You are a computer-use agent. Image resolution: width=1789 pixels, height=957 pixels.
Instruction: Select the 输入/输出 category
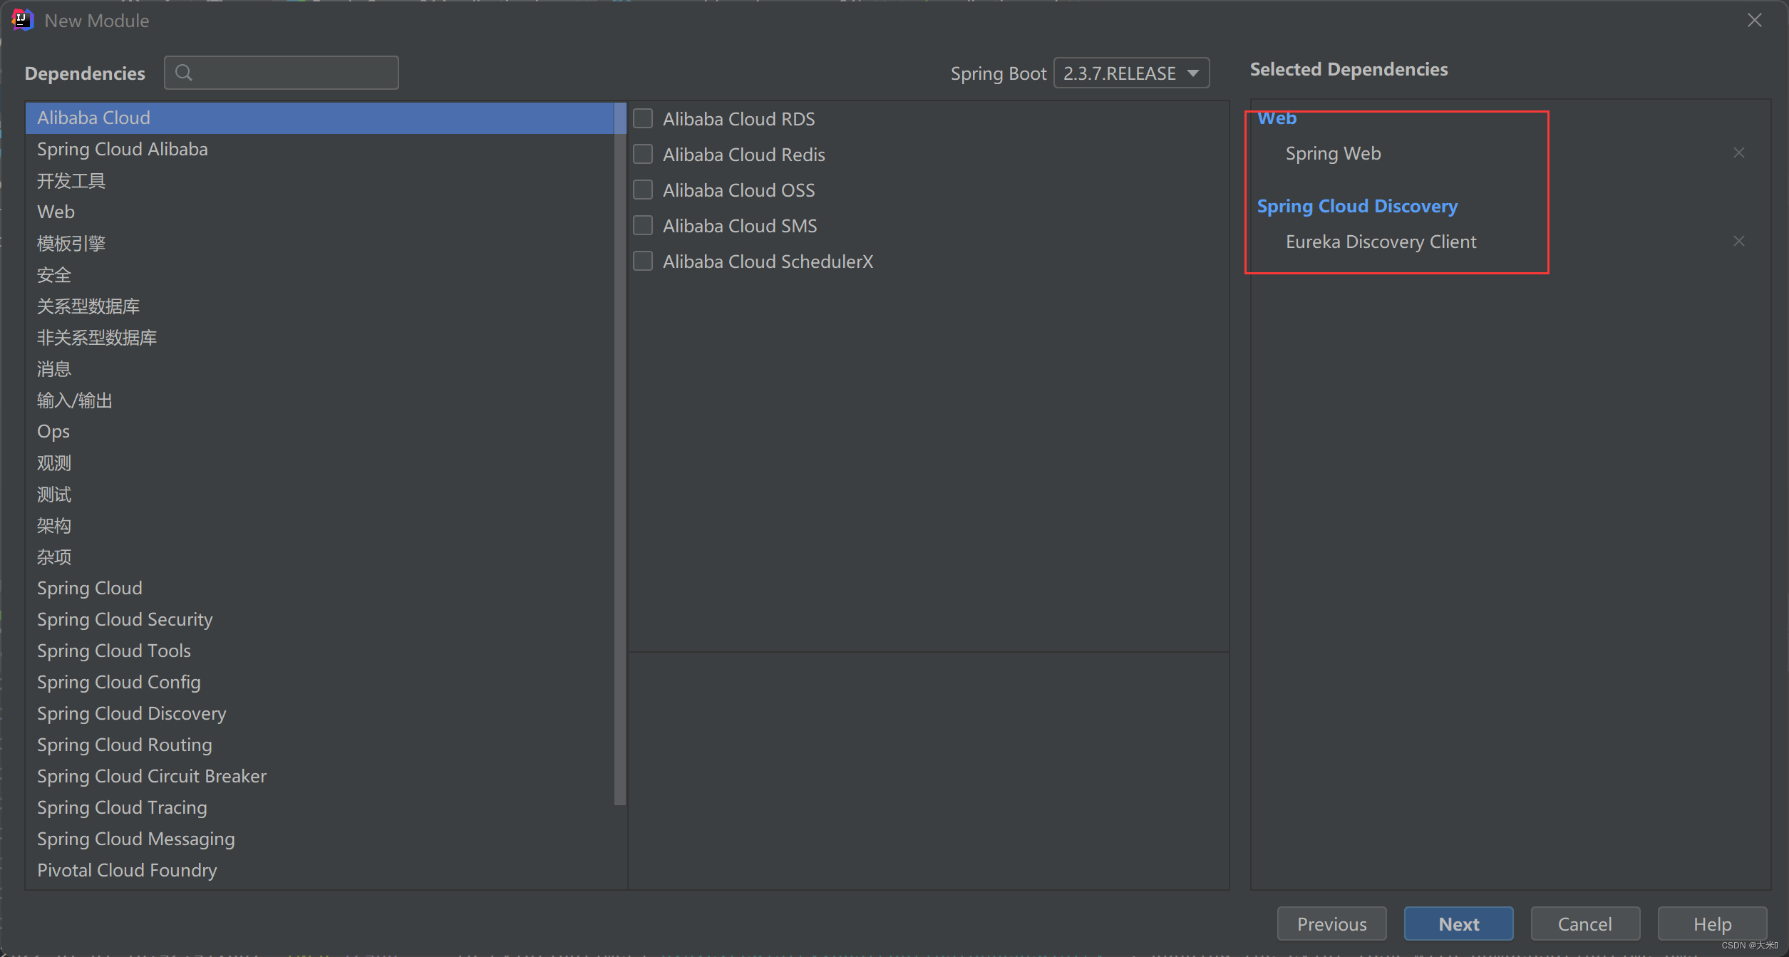click(319, 400)
